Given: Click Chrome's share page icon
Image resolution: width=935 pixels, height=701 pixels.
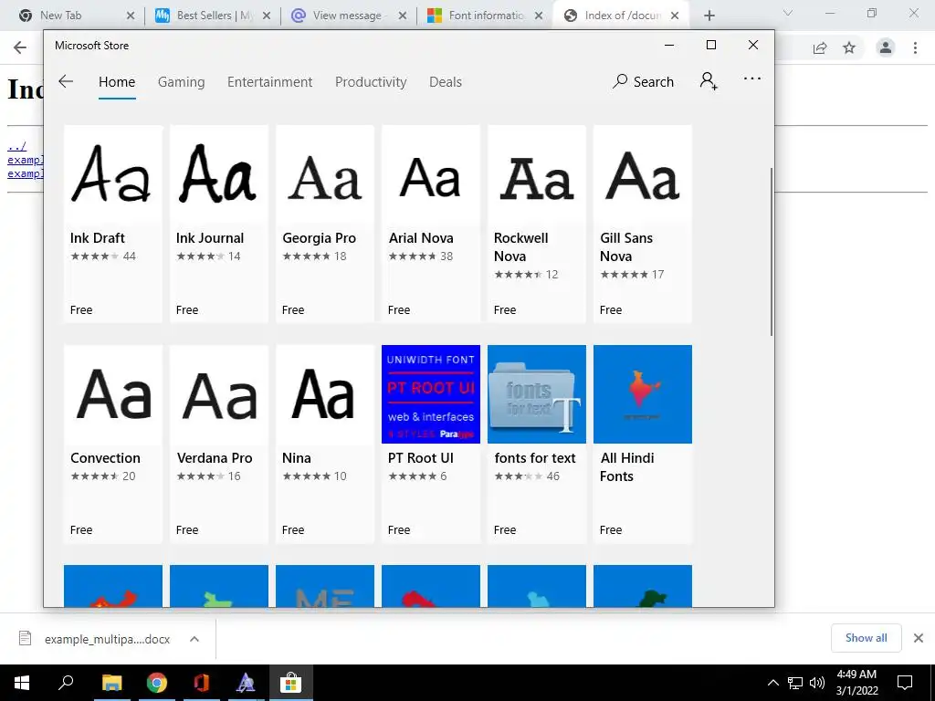Looking at the screenshot, I should [820, 48].
